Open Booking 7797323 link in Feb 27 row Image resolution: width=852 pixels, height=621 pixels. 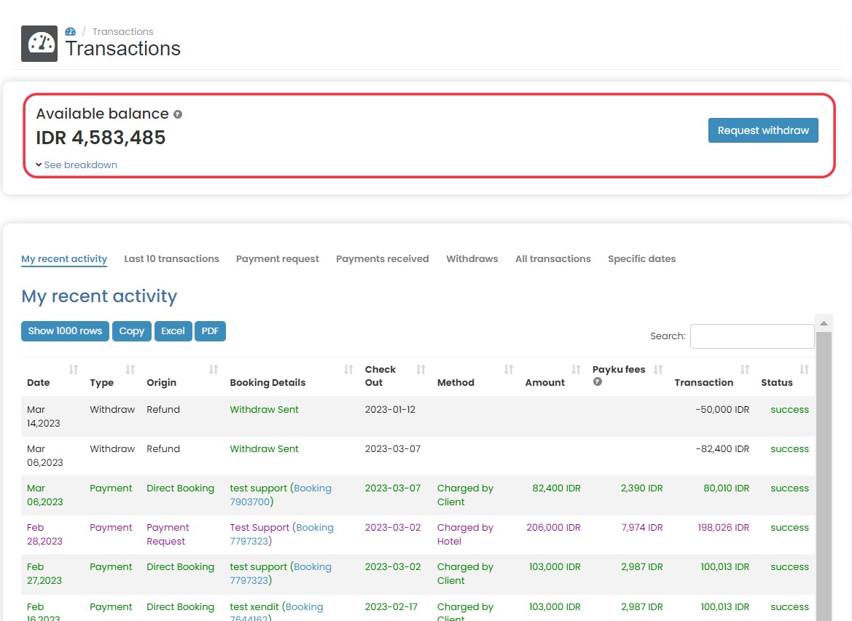[281, 573]
